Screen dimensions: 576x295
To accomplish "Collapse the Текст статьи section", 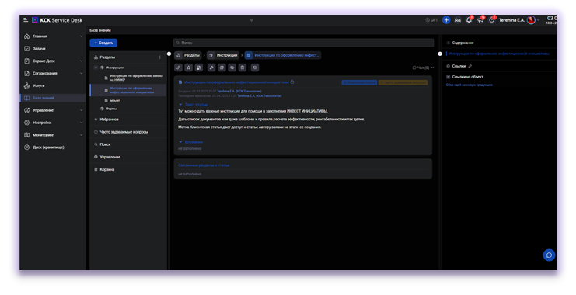I will point(180,105).
